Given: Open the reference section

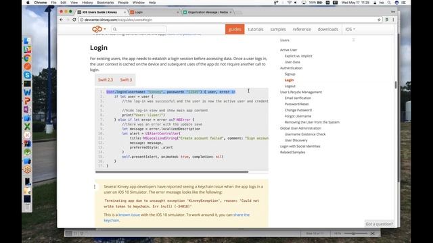Looking at the screenshot, I should pos(302,29).
